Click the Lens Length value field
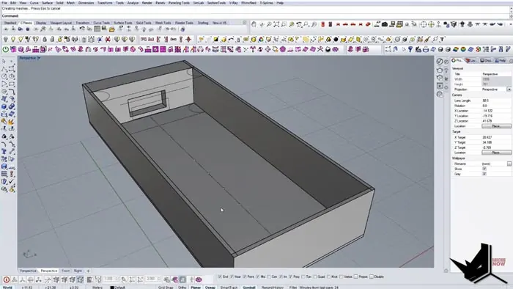This screenshot has height=289, width=513. tap(496, 100)
